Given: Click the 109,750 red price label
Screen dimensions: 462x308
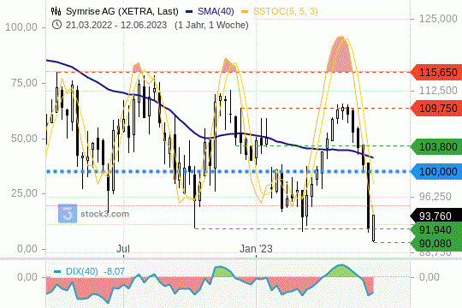Looking at the screenshot, I should click(x=437, y=108).
